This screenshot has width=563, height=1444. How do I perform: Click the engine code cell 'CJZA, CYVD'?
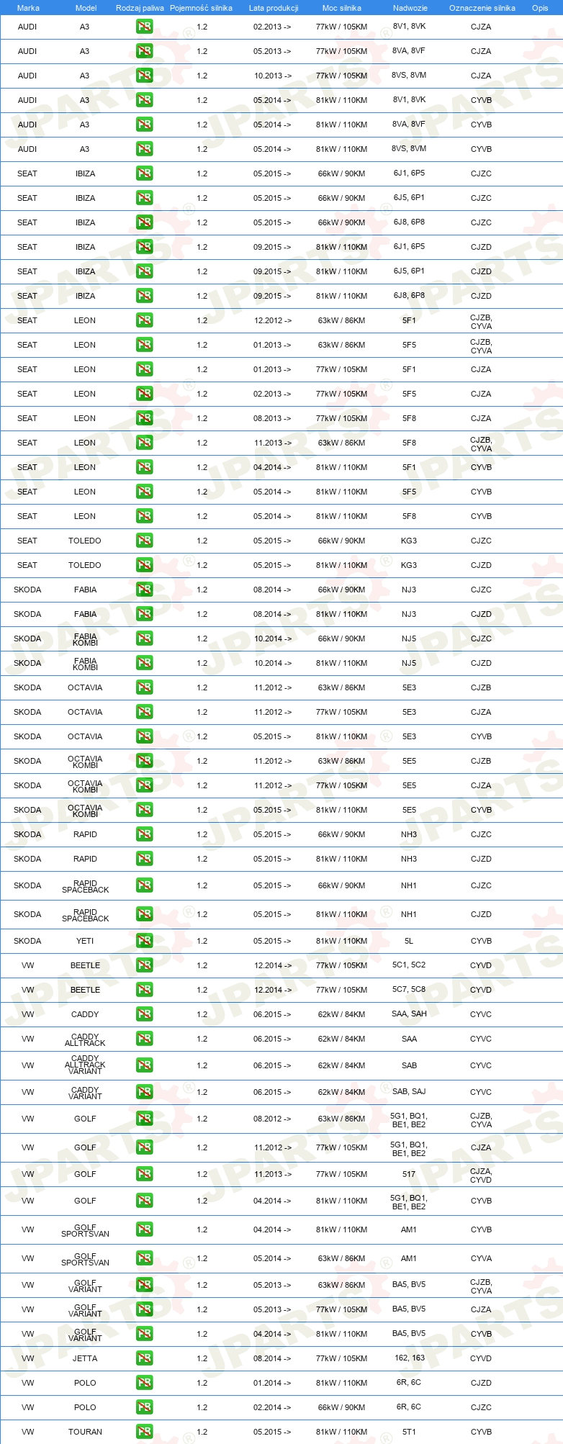(481, 1175)
